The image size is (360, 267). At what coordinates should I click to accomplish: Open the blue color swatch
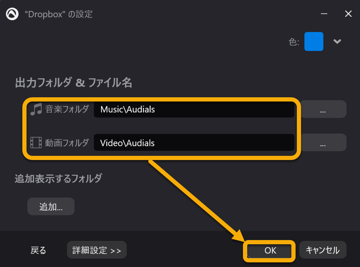[x=314, y=41]
